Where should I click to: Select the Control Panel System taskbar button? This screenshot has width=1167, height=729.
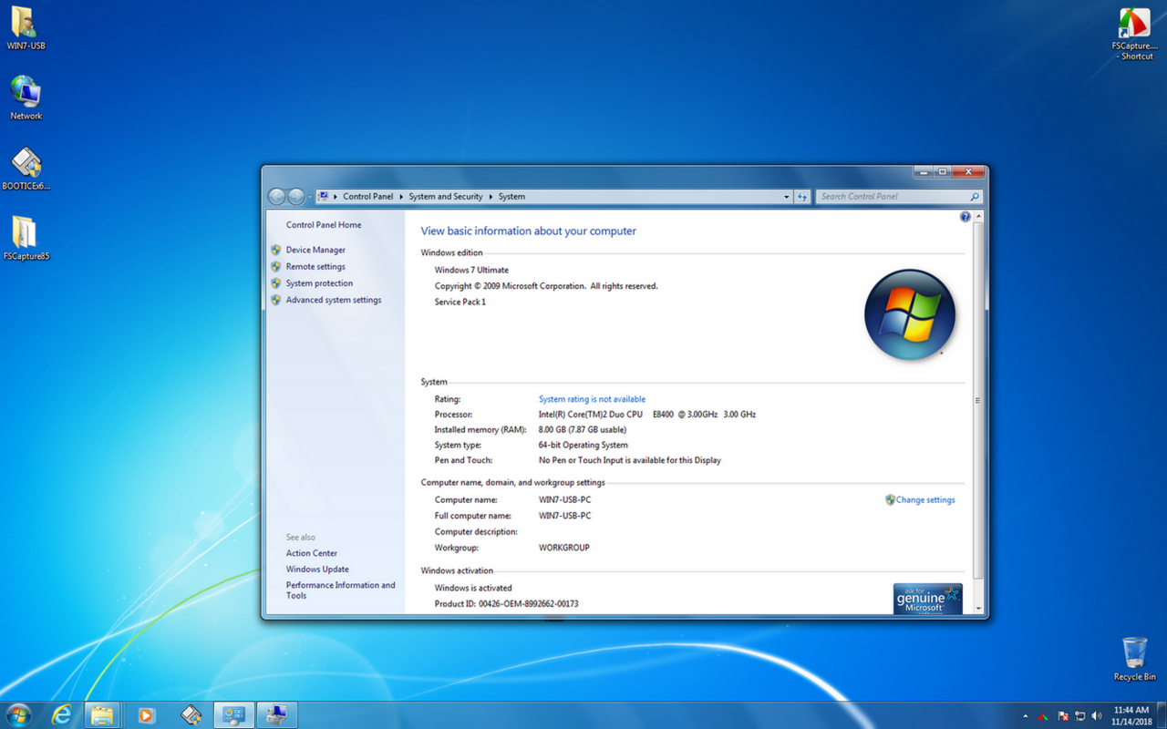point(233,715)
